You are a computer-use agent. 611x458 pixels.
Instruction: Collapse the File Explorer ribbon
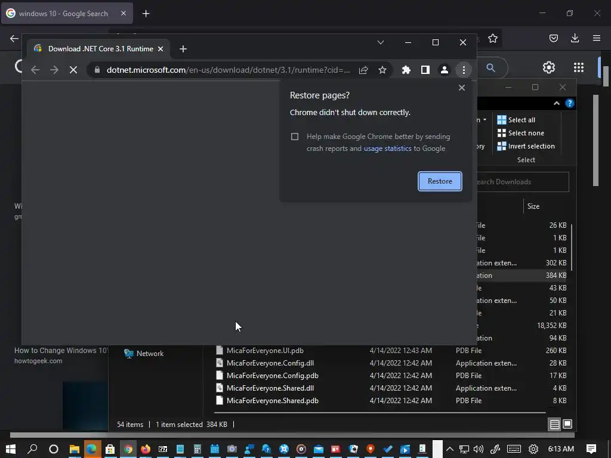coord(557,103)
